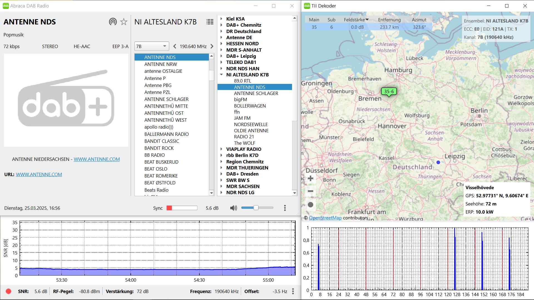Open the ensemble information list icon

click(210, 22)
